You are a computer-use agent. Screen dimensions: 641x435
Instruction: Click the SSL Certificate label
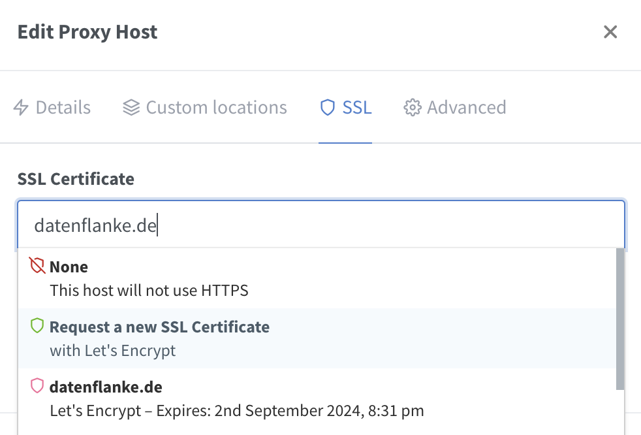76,179
